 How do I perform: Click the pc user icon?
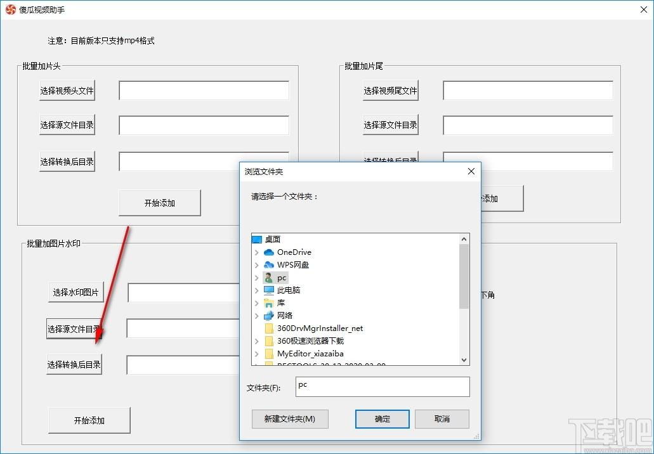pos(269,278)
